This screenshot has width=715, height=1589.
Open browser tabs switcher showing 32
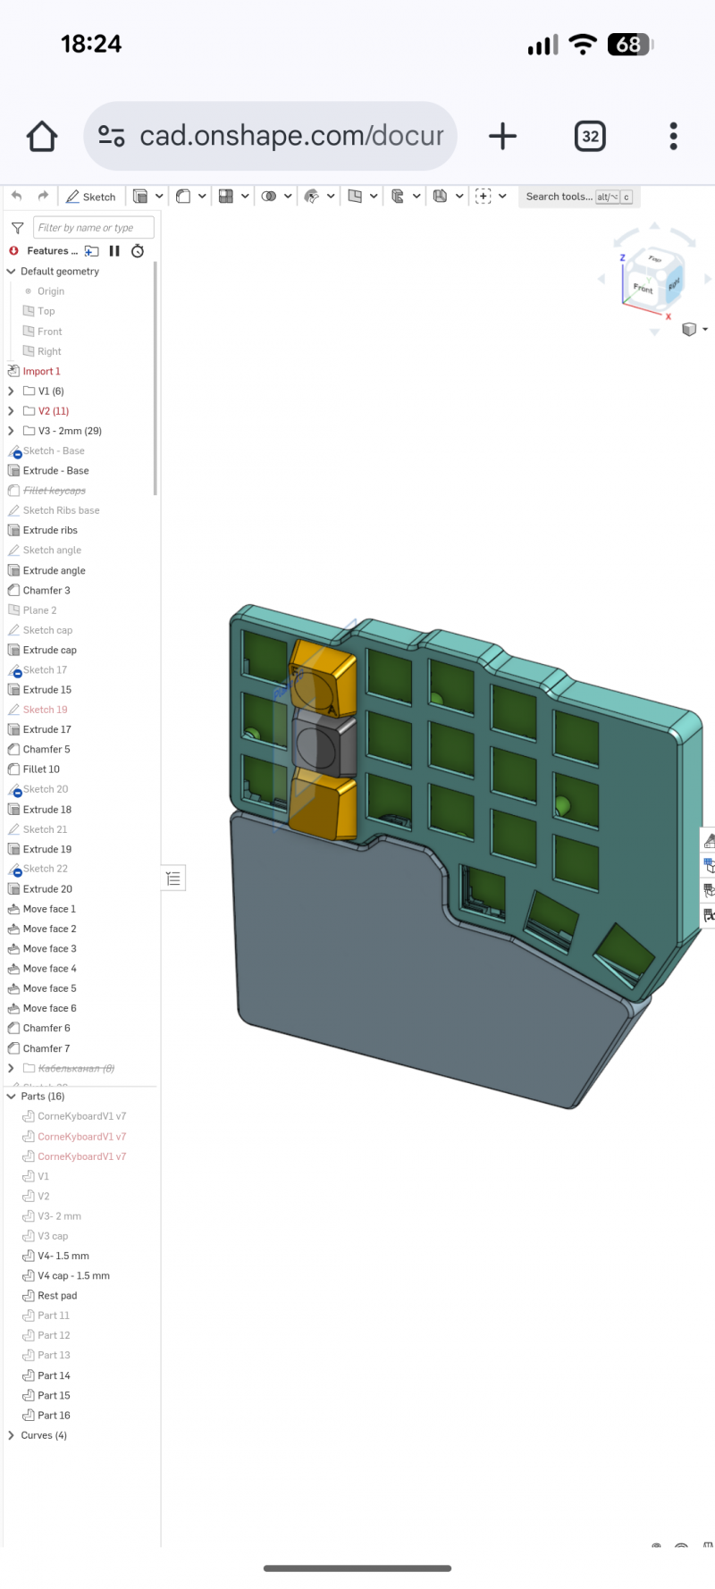click(590, 137)
